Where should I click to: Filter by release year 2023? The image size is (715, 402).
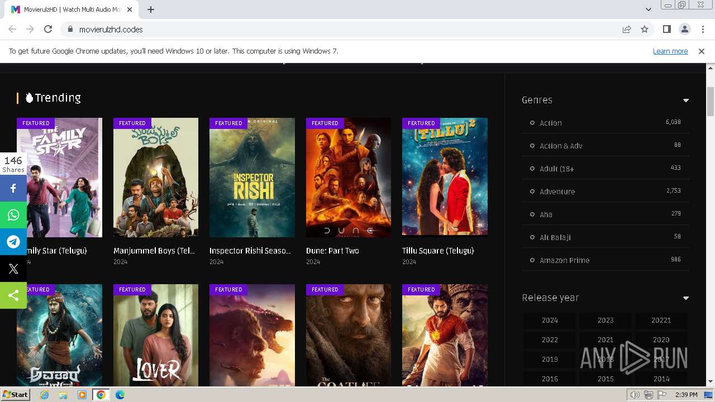[x=606, y=320]
